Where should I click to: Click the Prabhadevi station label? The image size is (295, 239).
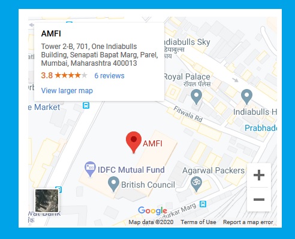tap(261, 128)
